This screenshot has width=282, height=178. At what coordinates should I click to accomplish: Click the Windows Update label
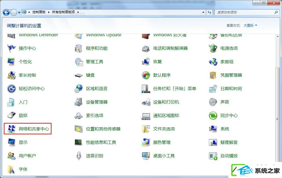click(x=103, y=35)
